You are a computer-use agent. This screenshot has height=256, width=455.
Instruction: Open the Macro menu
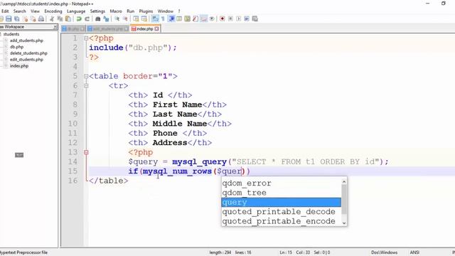point(116,11)
